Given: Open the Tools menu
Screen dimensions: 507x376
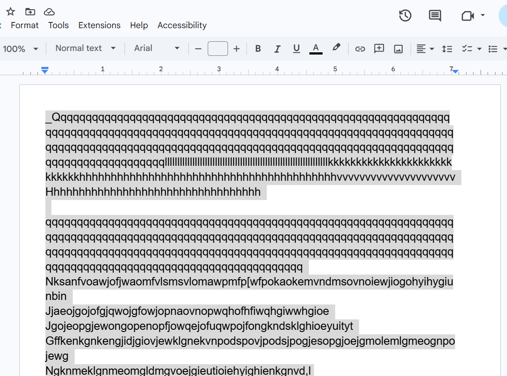Looking at the screenshot, I should (x=59, y=25).
